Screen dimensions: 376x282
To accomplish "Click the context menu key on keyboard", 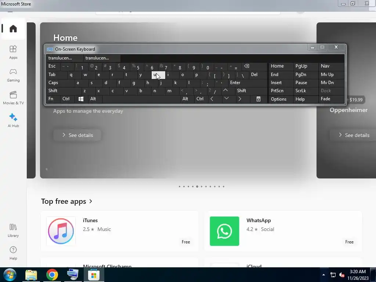I will [258, 99].
